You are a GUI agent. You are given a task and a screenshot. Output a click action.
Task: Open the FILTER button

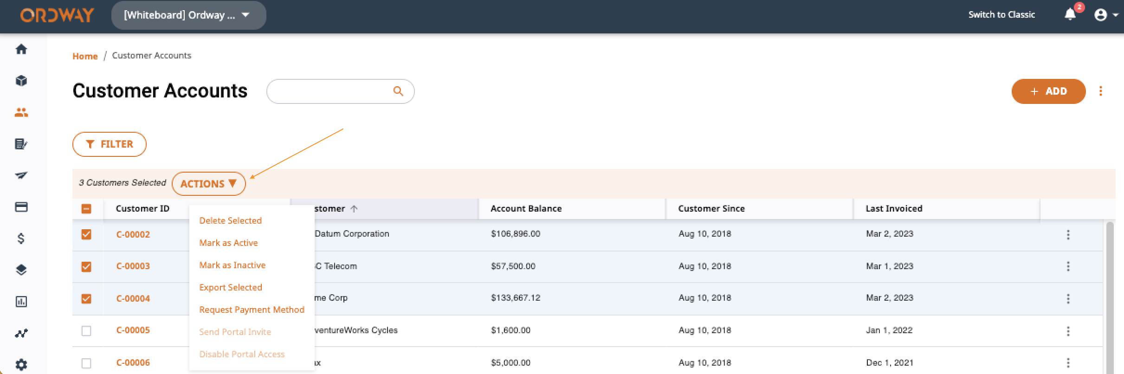(110, 144)
